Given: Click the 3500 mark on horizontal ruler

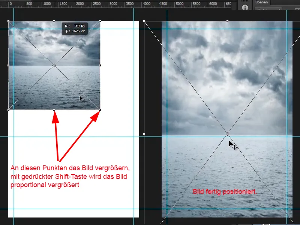Looking at the screenshot, I should (x=130, y=4).
